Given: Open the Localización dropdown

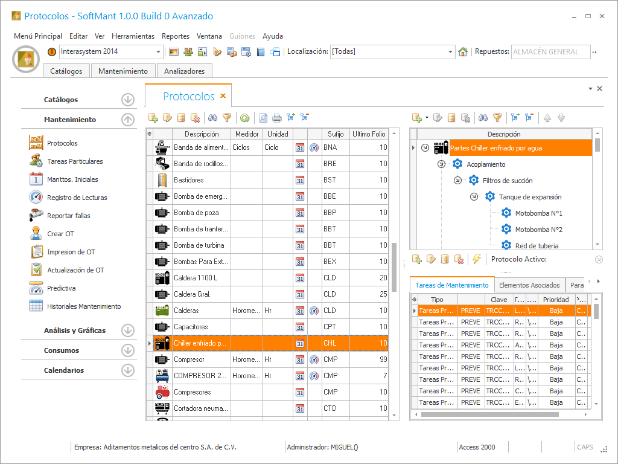Looking at the screenshot, I should pyautogui.click(x=450, y=52).
